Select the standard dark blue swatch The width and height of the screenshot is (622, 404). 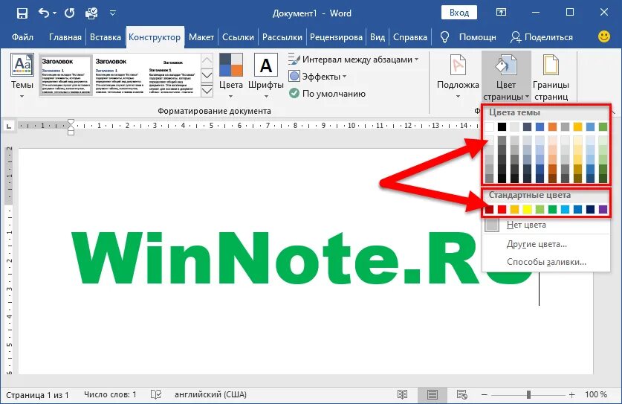pyautogui.click(x=591, y=209)
